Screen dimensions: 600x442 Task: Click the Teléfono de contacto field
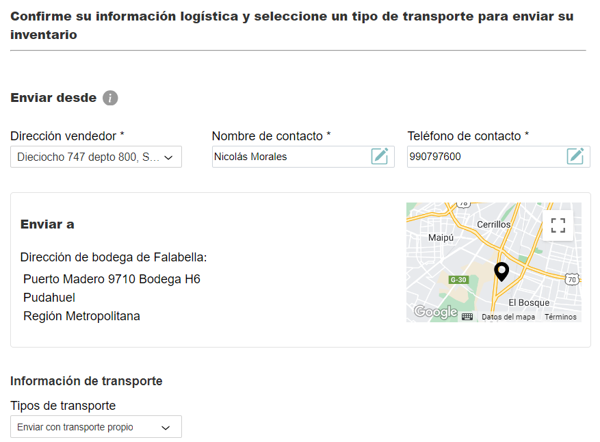(499, 157)
